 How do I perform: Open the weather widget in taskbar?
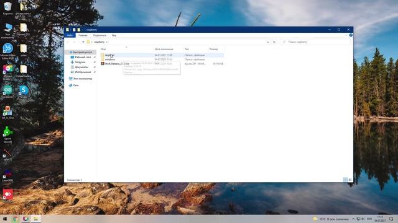tap(331, 219)
